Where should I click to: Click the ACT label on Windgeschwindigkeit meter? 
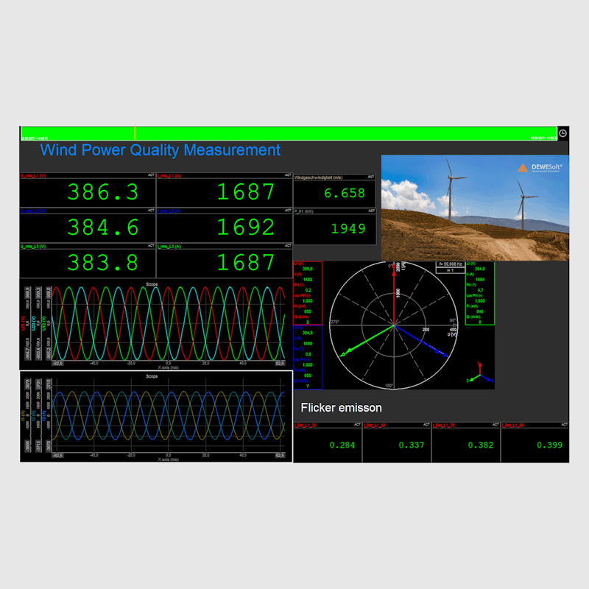tap(371, 177)
